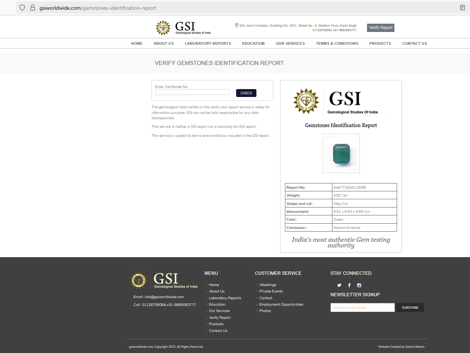The image size is (470, 353).
Task: Open the Instagram icon in footer
Action: [359, 285]
